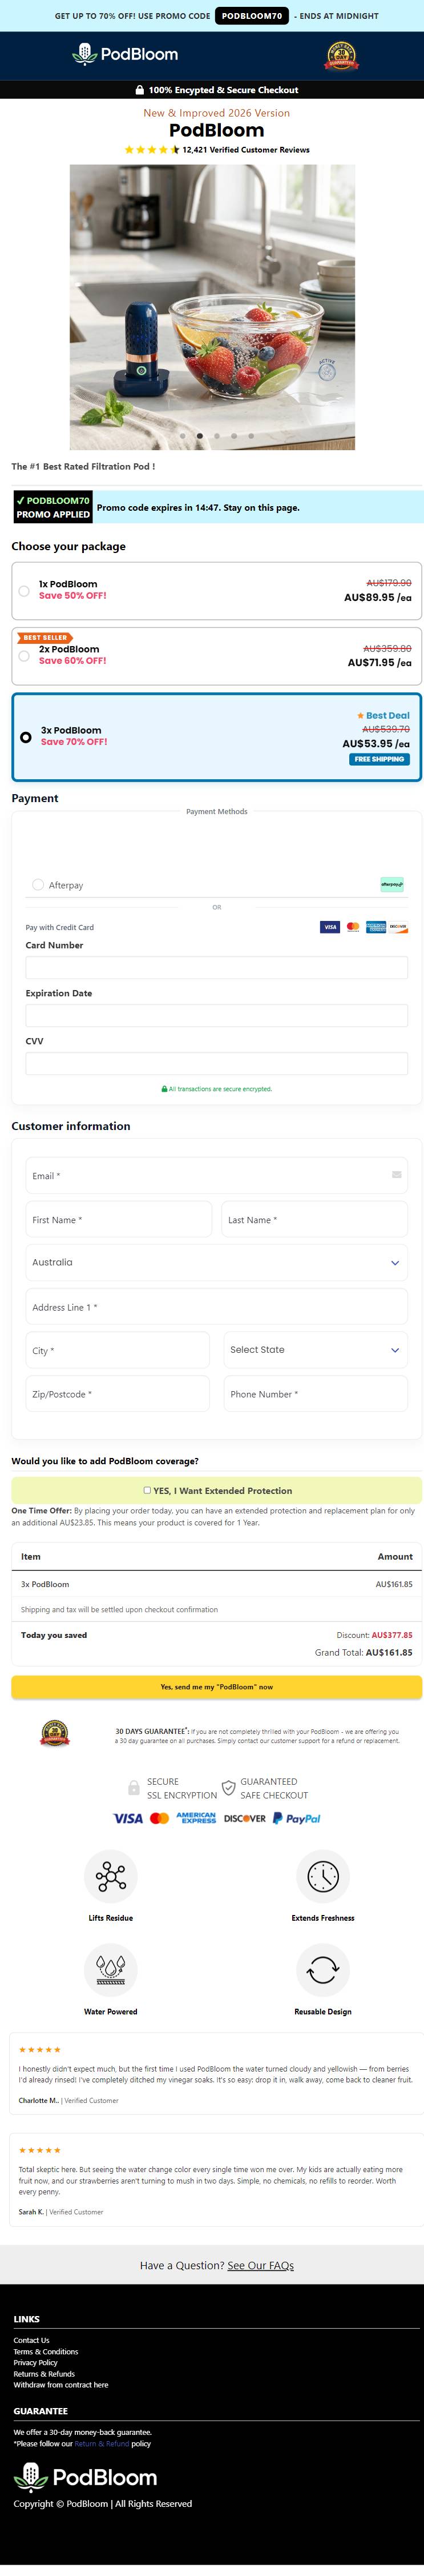Click the star rating under the PodBloom title

[x=152, y=150]
